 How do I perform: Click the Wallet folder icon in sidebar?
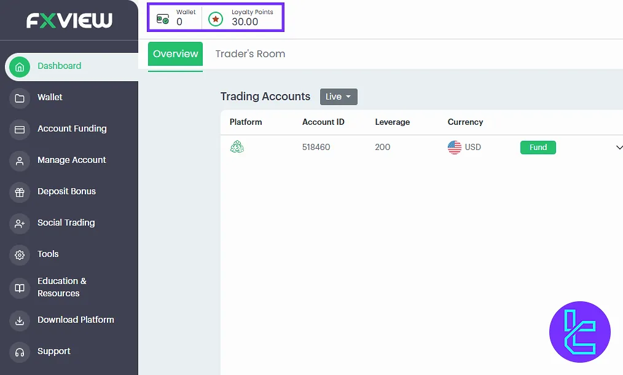click(x=20, y=98)
